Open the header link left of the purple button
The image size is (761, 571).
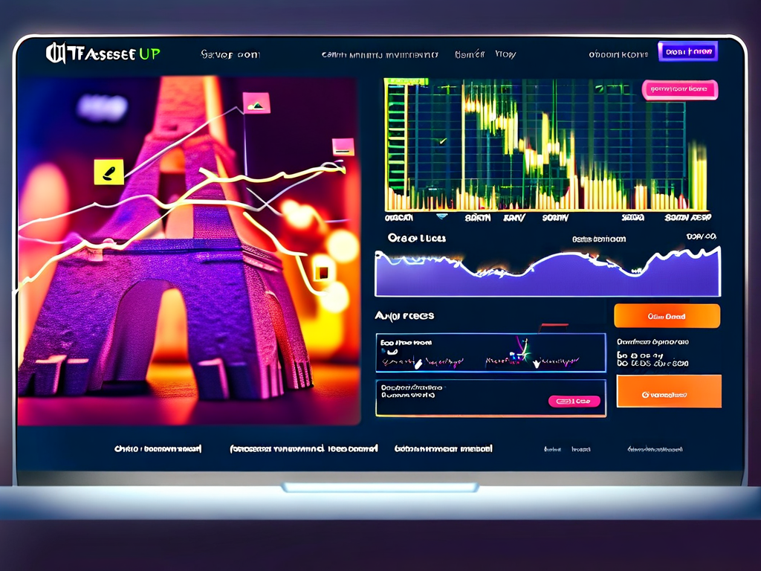pos(618,54)
